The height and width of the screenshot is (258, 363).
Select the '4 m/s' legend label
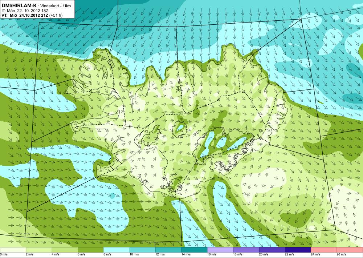(56, 254)
